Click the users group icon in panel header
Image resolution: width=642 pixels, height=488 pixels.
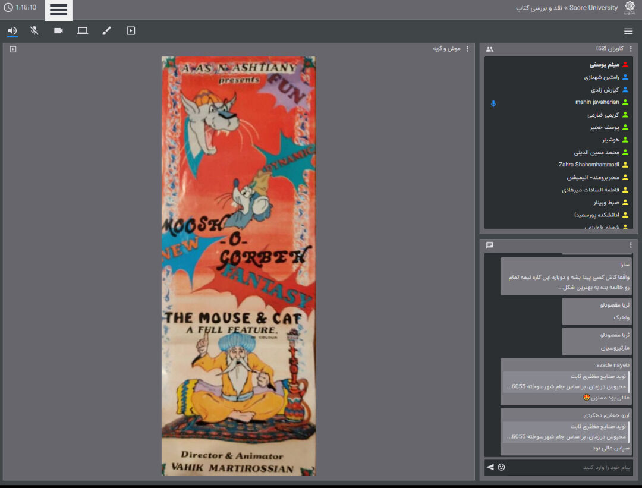coord(490,49)
